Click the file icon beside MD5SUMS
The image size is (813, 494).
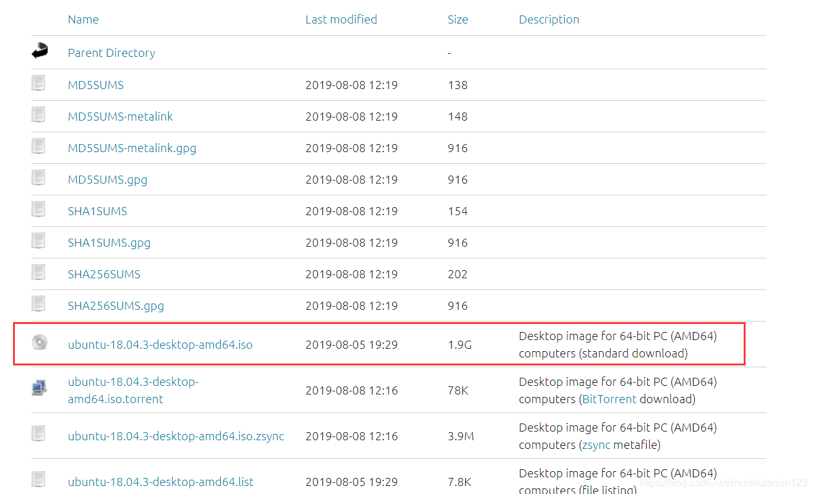tap(39, 83)
